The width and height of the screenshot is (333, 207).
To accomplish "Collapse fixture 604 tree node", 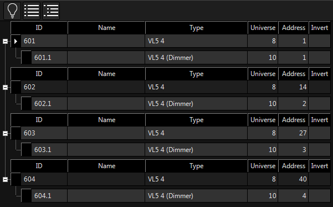I will pos(6,179).
